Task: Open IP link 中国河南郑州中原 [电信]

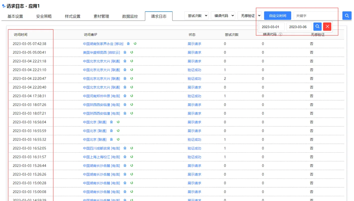Action: (x=101, y=96)
